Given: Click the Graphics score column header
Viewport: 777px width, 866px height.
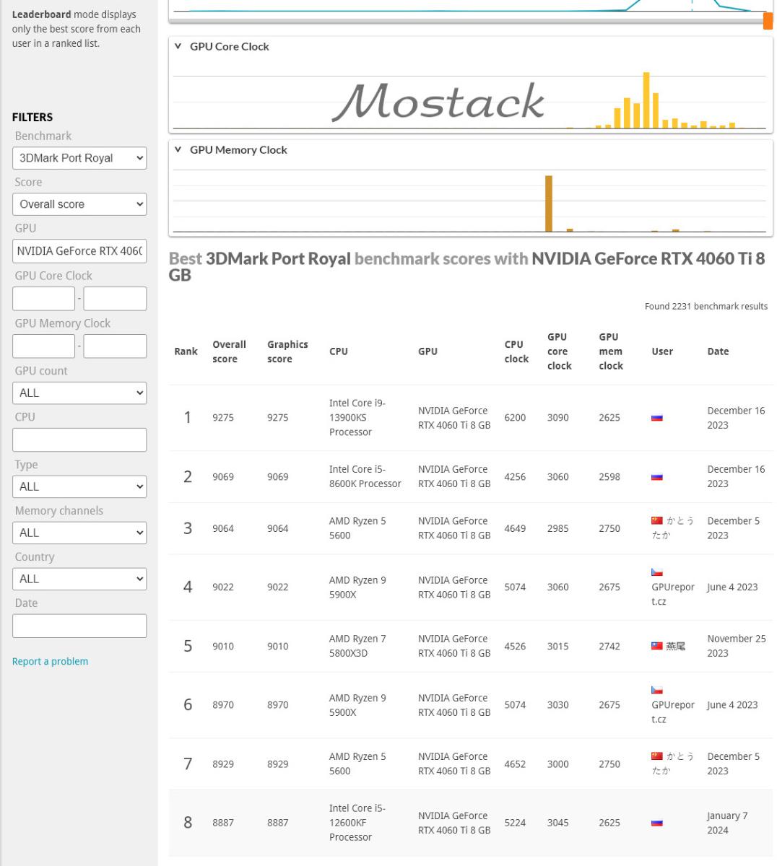Looking at the screenshot, I should coord(287,351).
